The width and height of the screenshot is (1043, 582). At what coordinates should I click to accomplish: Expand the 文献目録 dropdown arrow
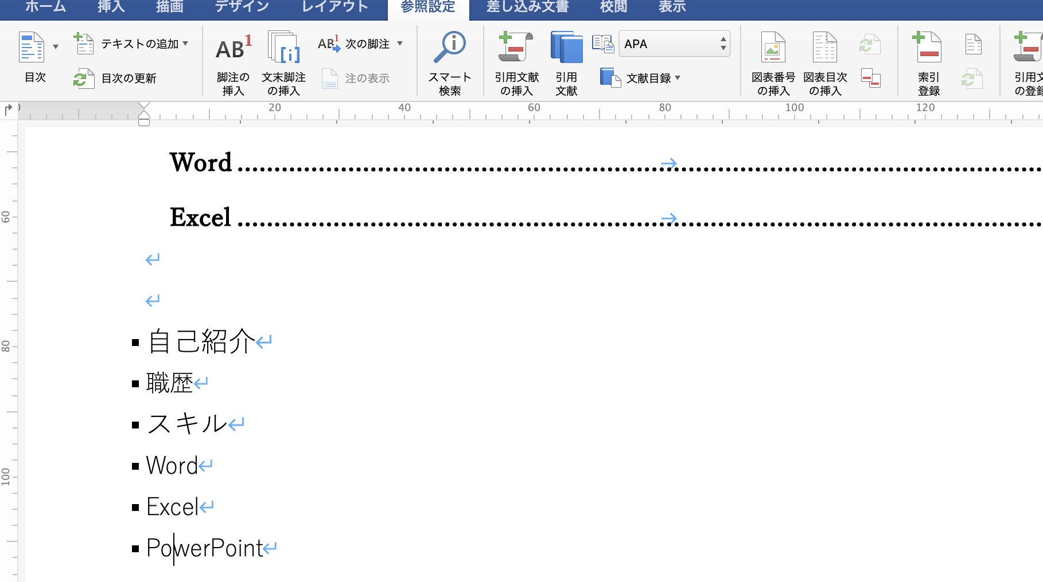coord(678,78)
